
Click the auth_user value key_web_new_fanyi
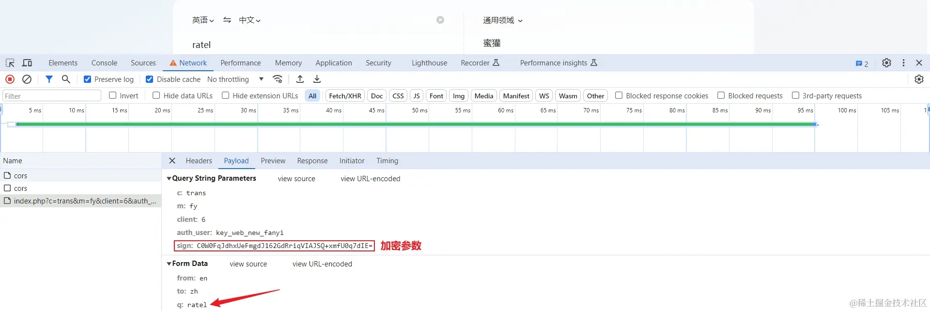[x=250, y=233]
